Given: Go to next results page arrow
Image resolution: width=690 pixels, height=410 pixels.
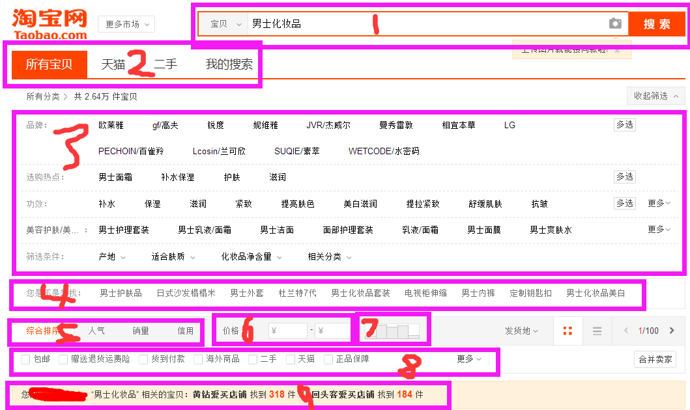Looking at the screenshot, I should tap(672, 331).
